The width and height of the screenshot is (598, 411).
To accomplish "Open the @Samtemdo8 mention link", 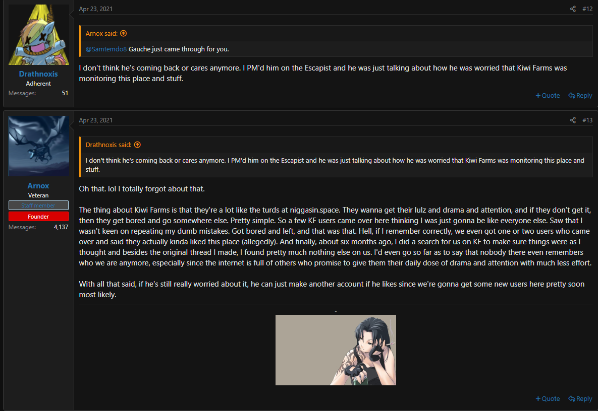I will [106, 49].
